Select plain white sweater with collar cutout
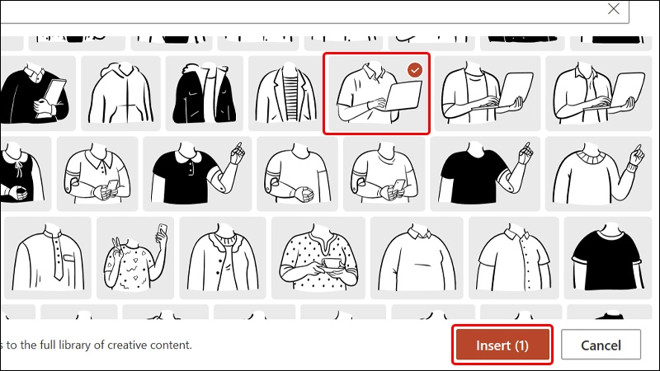 [417, 258]
